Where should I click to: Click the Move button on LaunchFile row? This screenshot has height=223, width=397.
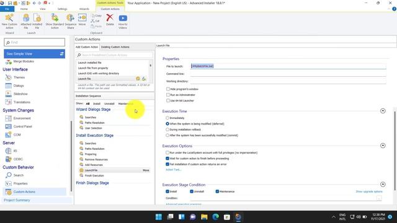tap(146, 170)
